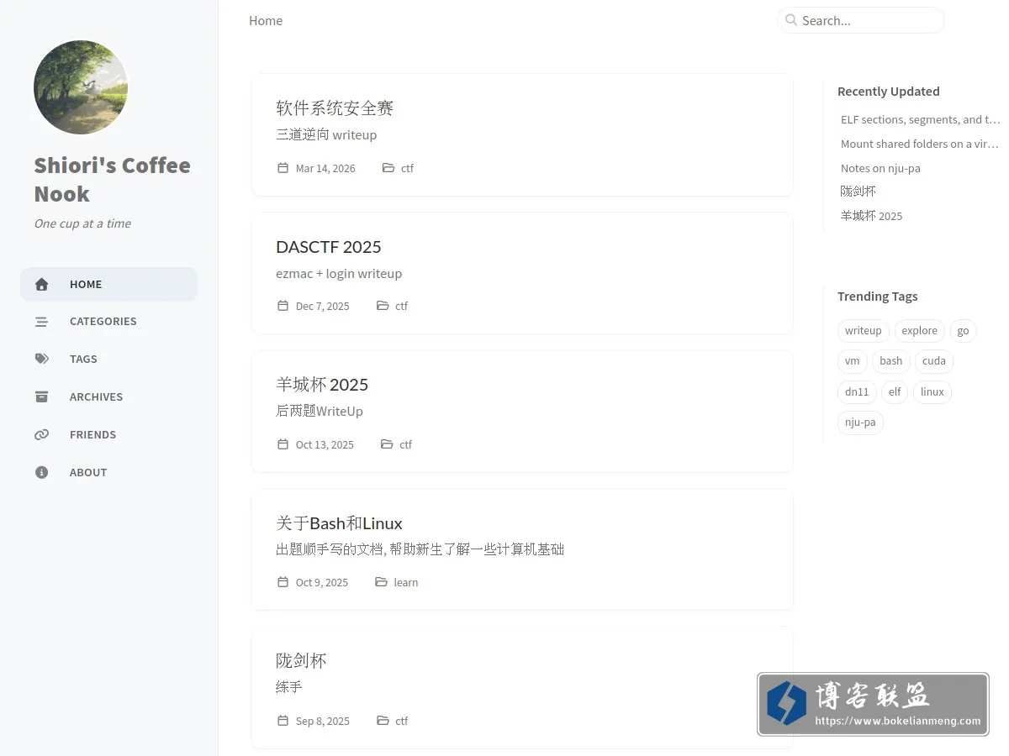This screenshot has height=756, width=1009.
Task: Open the ARCHIVES navigation item
Action: click(108, 396)
